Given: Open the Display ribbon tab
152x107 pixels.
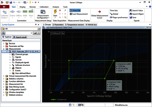Looking at the screenshot, I should pos(23,7).
